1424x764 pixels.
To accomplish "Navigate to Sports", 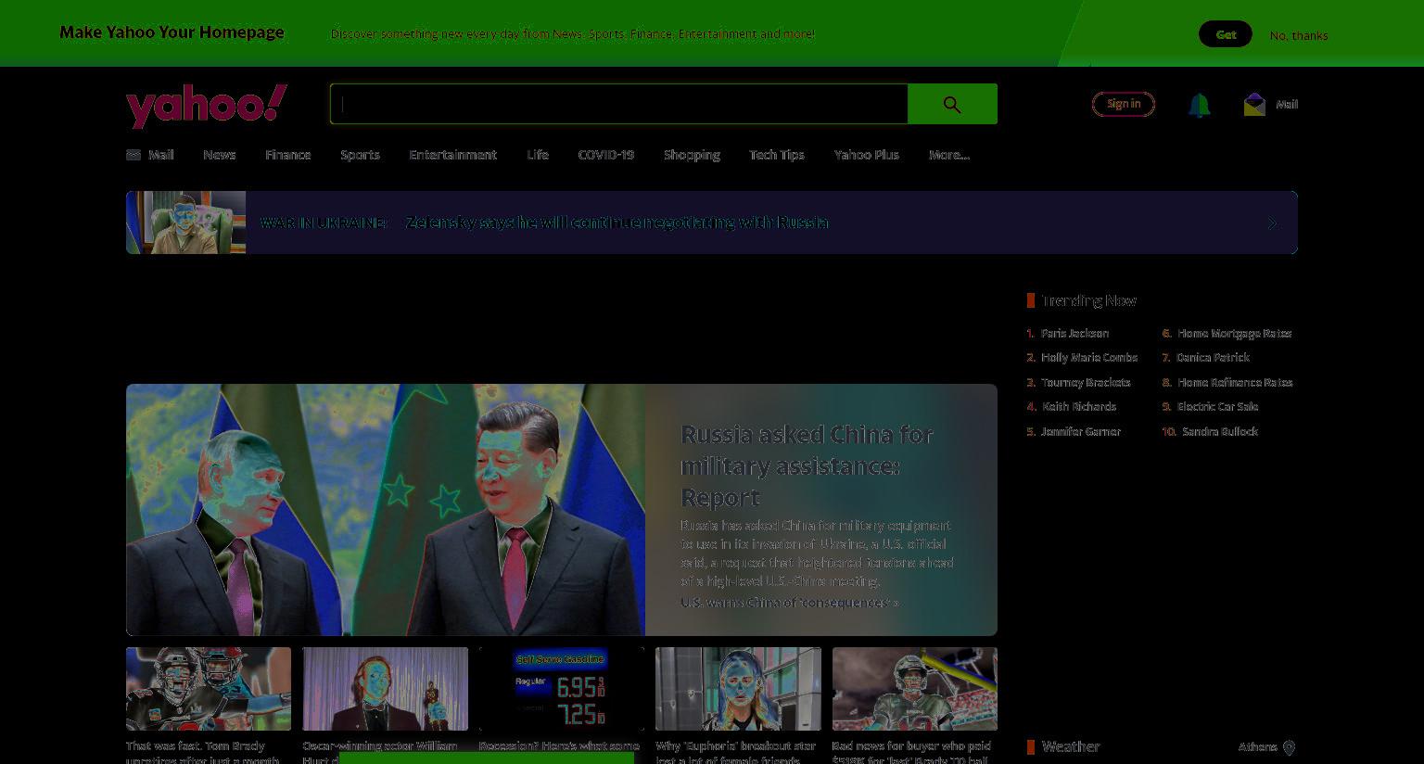I will (x=360, y=155).
